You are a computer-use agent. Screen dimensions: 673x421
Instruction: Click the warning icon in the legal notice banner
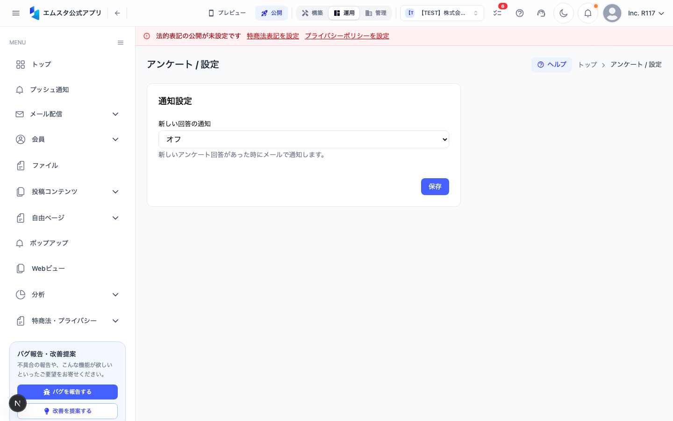(147, 36)
